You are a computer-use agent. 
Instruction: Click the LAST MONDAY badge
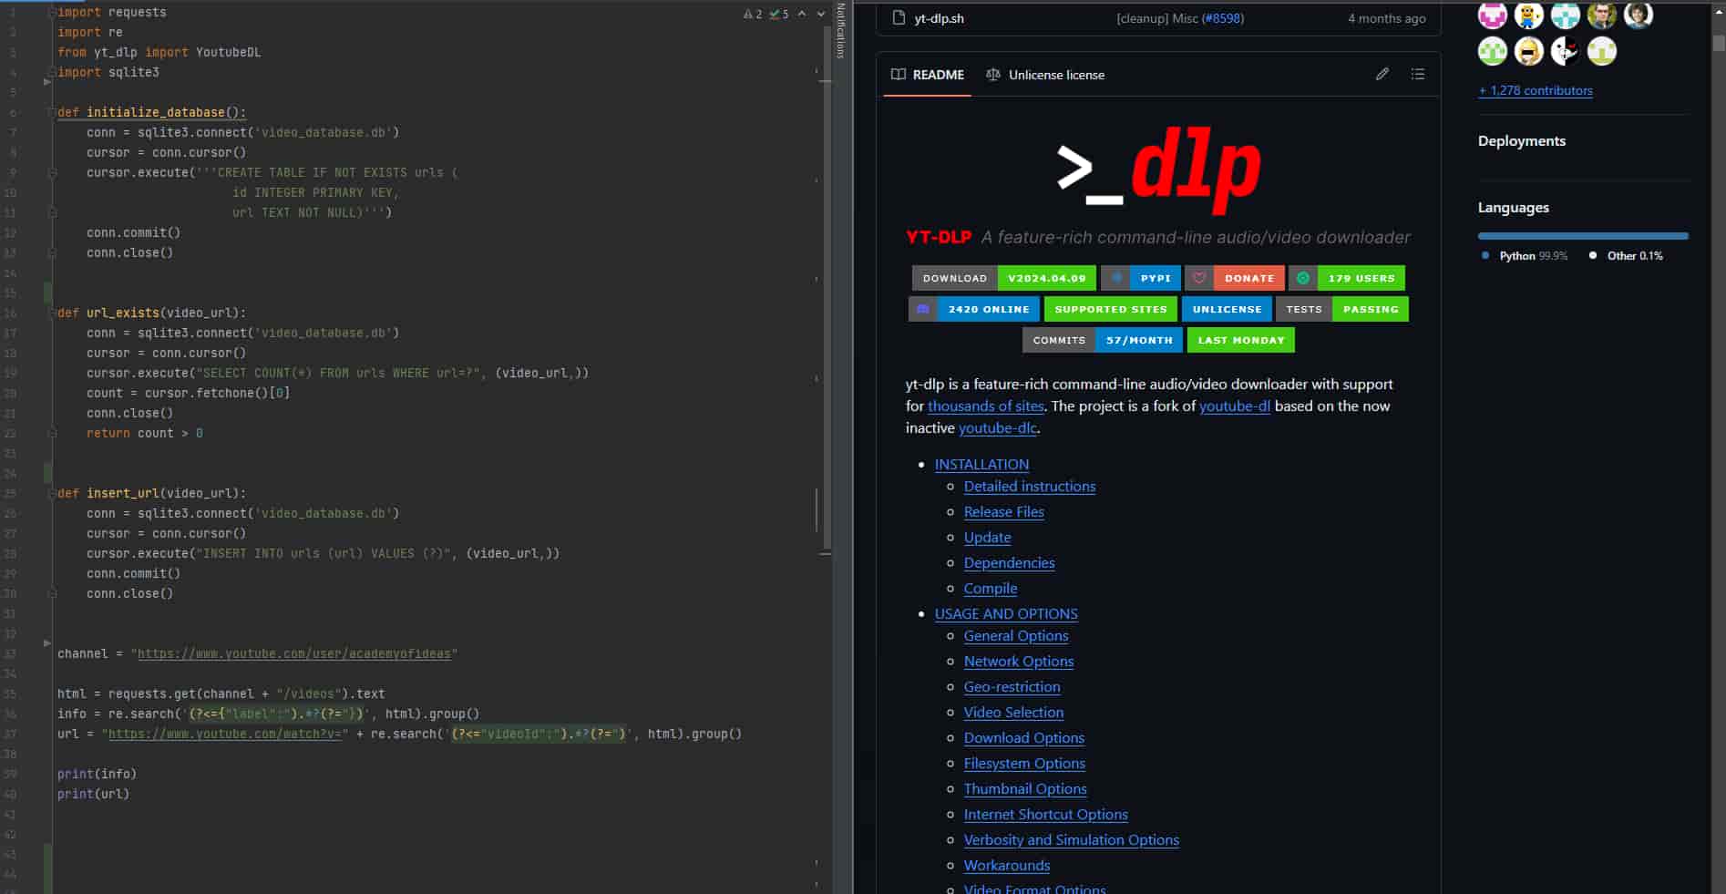[x=1241, y=340]
